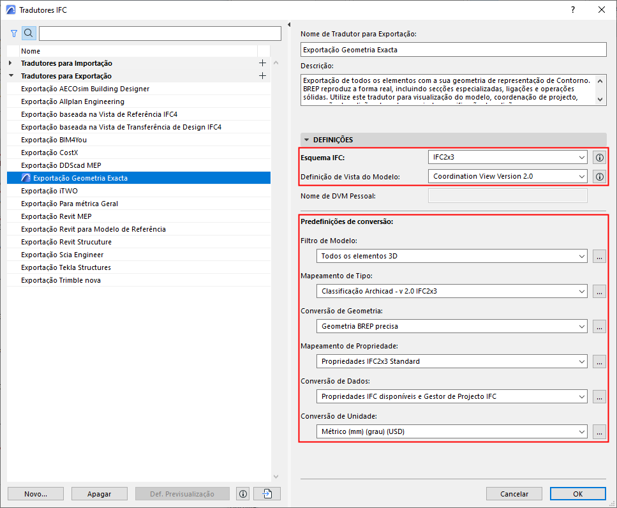Open Mapeamento de Tipo options ellipsis button
Viewport: 617px width, 508px height.
(599, 291)
